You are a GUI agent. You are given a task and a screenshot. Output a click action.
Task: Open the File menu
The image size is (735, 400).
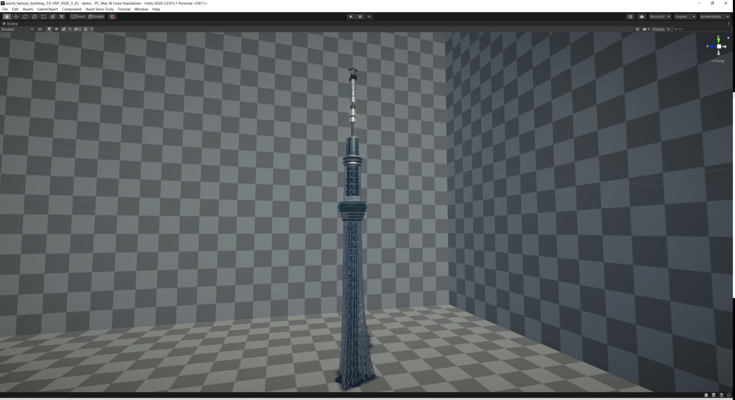pos(5,9)
